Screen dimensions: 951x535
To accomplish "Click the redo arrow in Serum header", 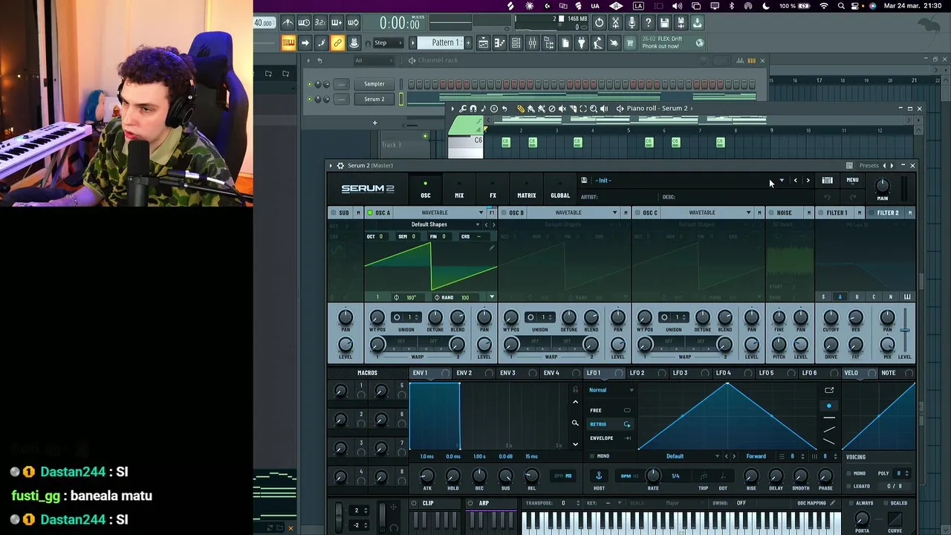I will click(x=852, y=197).
